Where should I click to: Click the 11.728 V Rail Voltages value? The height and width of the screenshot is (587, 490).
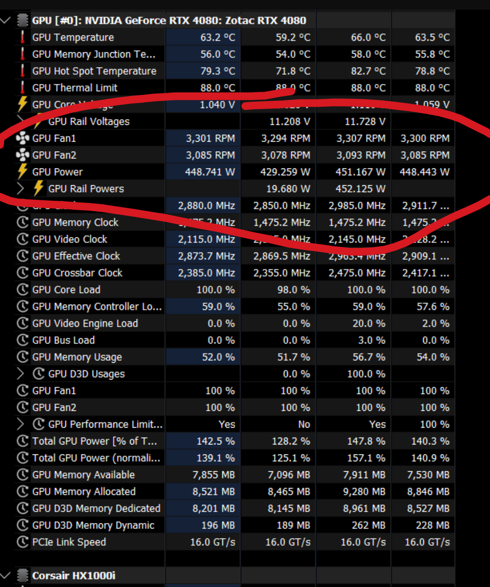point(365,121)
